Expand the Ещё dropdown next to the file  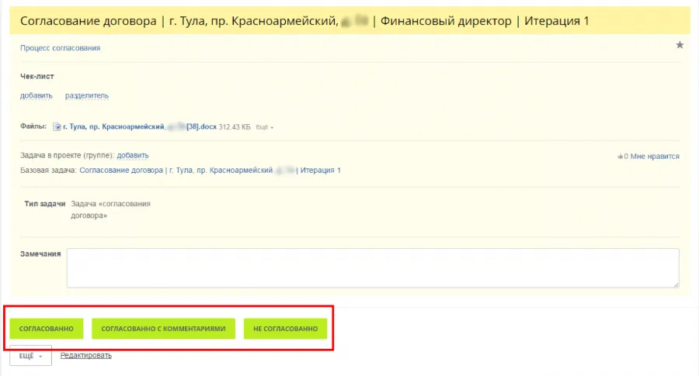[264, 127]
